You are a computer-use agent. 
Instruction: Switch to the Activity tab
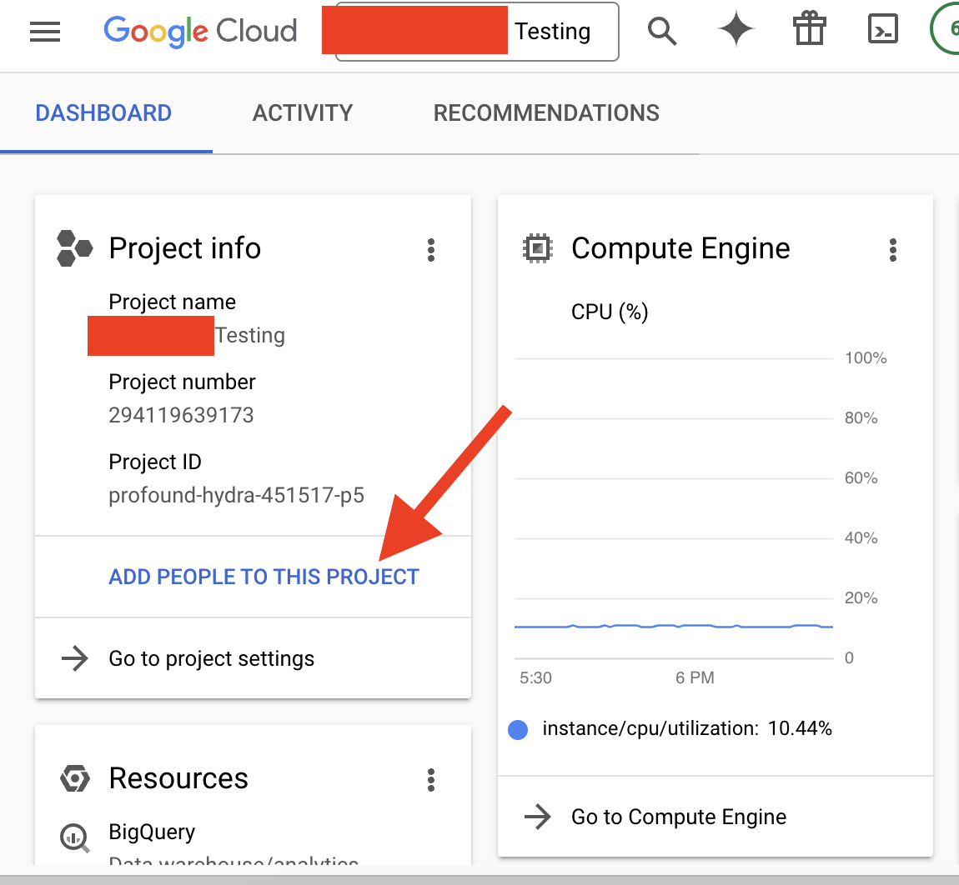point(303,113)
